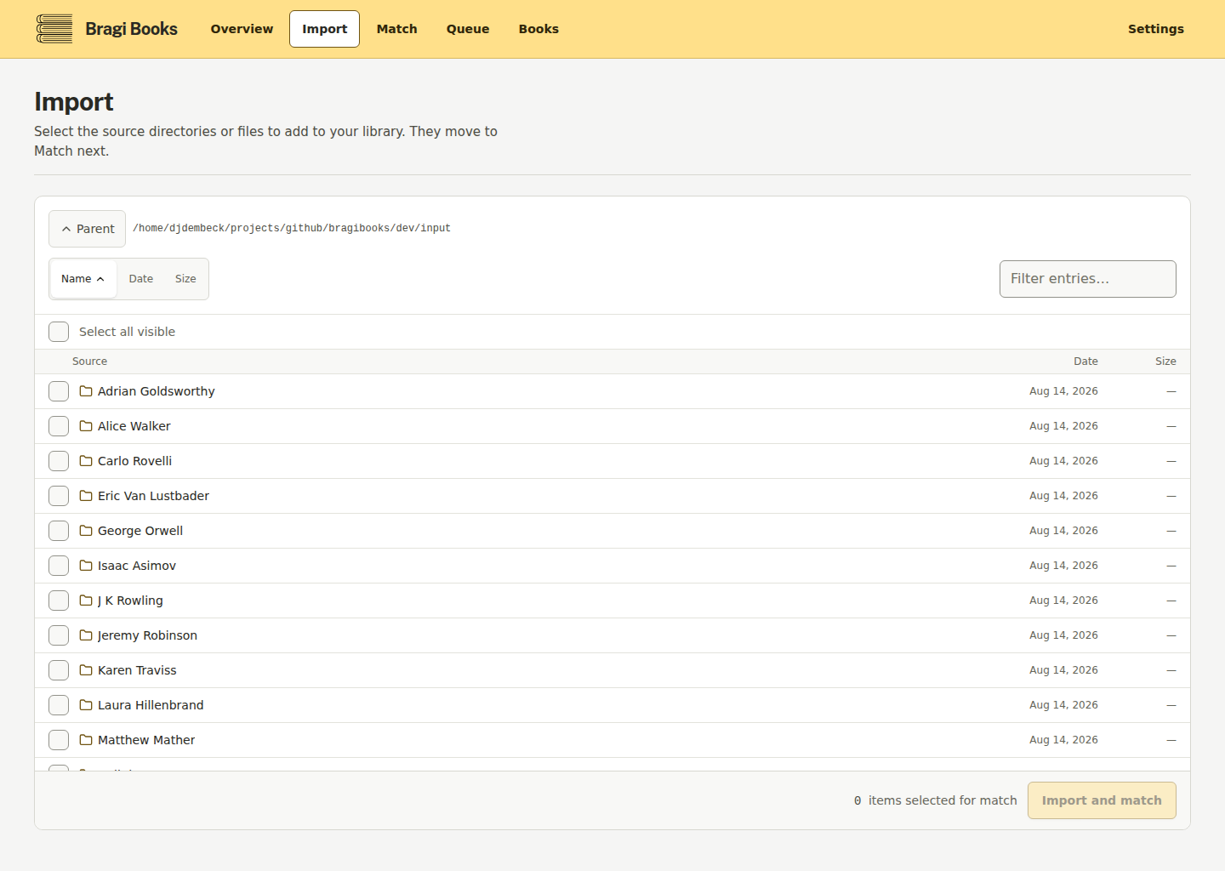Screen dimensions: 1225x871
Task: Open Settings
Action: 1156,29
